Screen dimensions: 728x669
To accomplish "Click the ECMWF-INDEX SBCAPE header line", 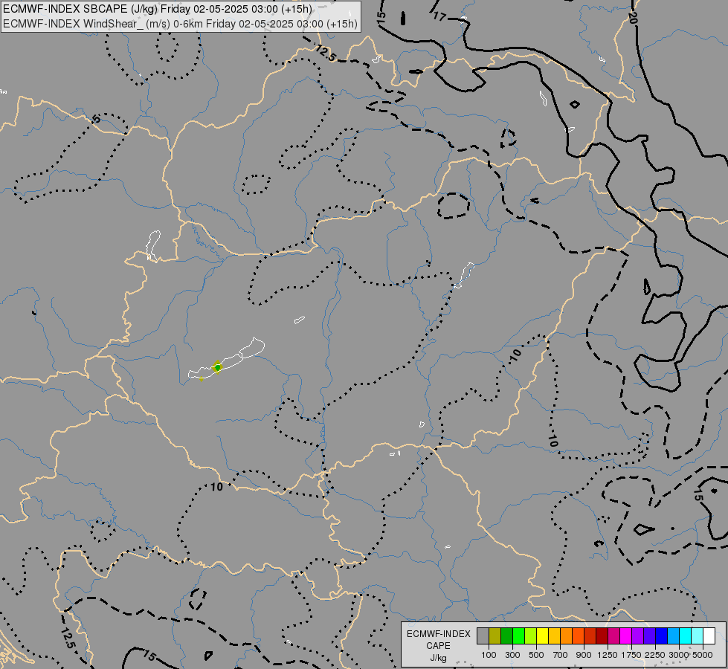I will click(158, 9).
